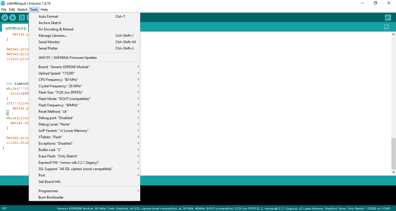Click Get Board Info
This screenshot has height=211, width=396.
click(49, 181)
